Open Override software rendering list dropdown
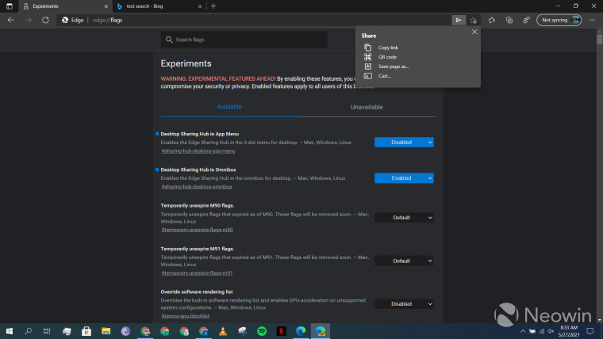 404,303
